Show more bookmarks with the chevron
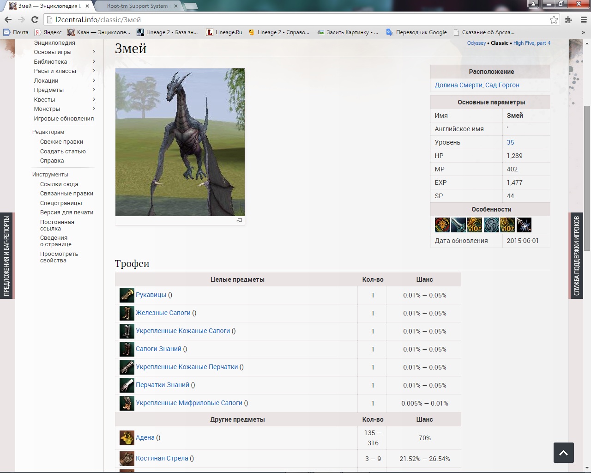The image size is (591, 473). [x=584, y=32]
